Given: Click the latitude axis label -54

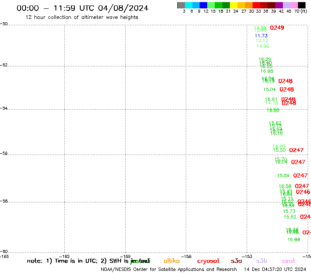Looking at the screenshot, I should tap(4, 108).
